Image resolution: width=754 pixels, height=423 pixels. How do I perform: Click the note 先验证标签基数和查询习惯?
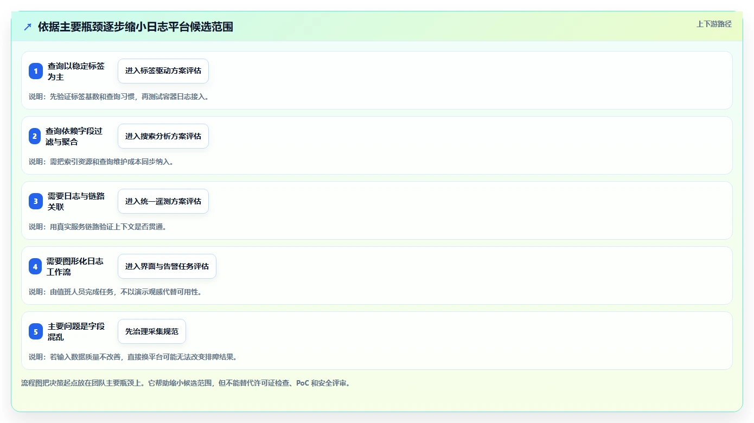tap(92, 97)
